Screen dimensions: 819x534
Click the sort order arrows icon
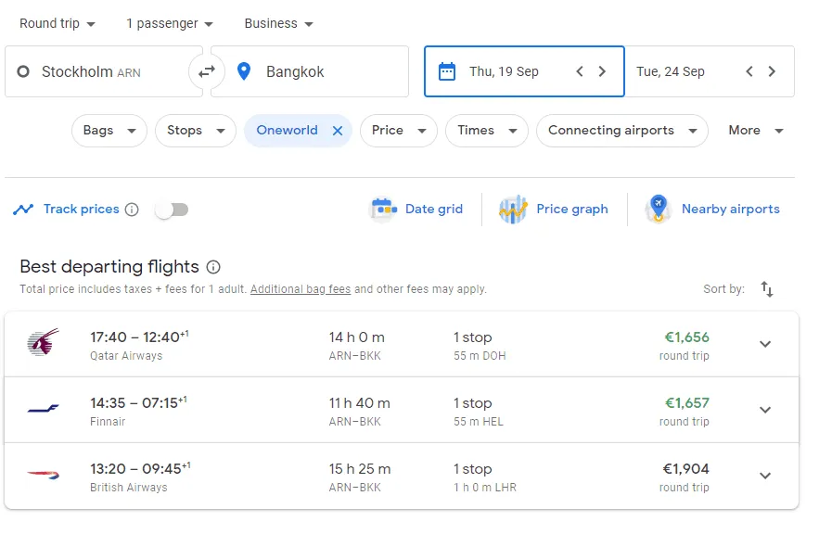(x=767, y=289)
